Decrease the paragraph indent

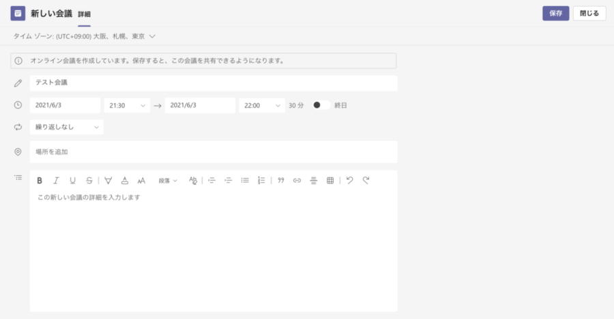tap(212, 181)
